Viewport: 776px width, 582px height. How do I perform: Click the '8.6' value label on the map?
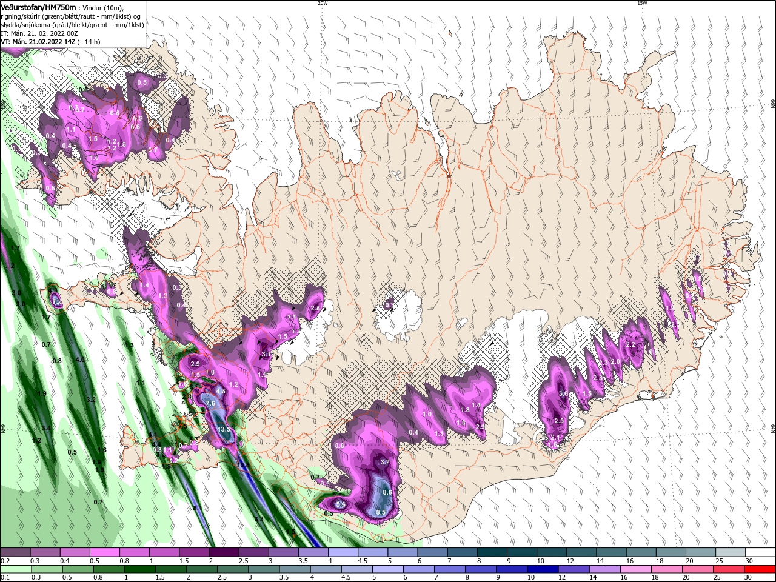coord(387,493)
